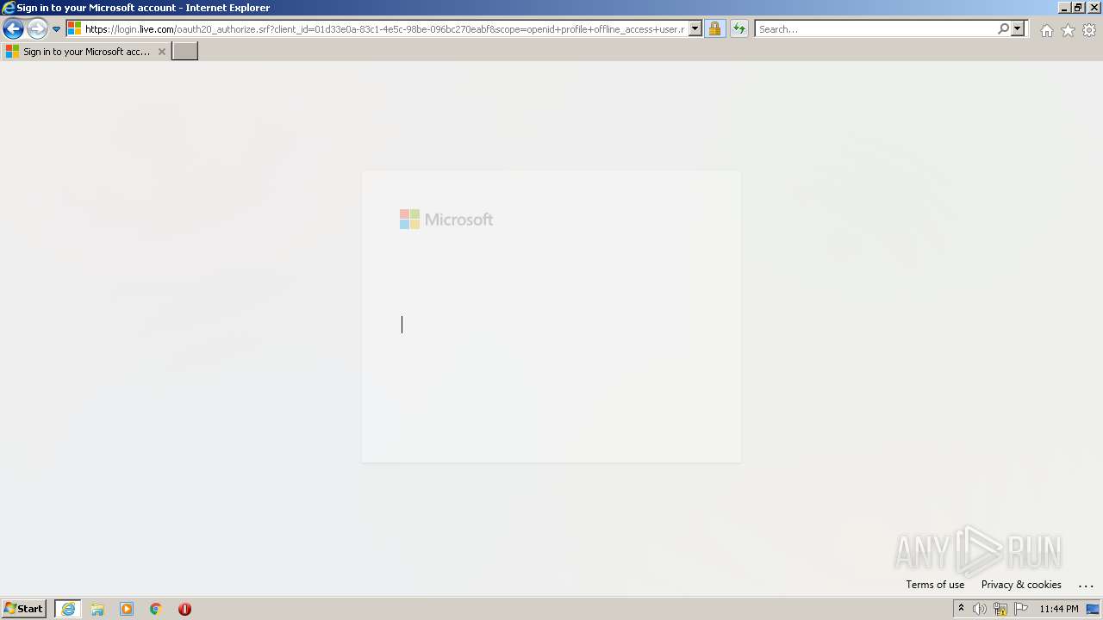Image resolution: width=1103 pixels, height=620 pixels.
Task: Click the Action Center flag icon
Action: pyautogui.click(x=1021, y=609)
